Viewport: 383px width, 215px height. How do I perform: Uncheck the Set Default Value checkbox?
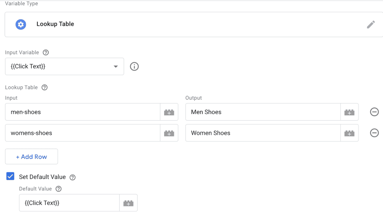(x=10, y=176)
